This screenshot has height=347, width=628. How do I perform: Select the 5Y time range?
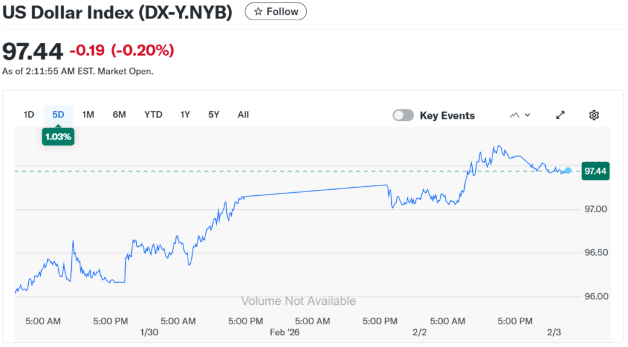click(x=213, y=114)
